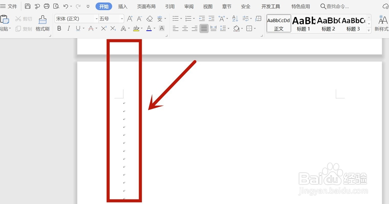Click the increase font size icon
Screen dimensions: 389x204
tap(130, 19)
